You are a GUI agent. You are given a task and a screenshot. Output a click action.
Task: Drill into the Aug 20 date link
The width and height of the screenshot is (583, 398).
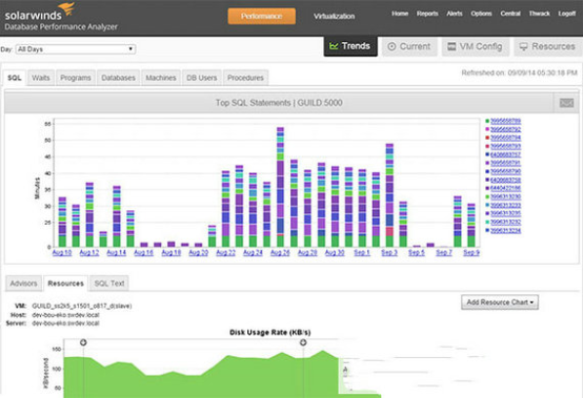pyautogui.click(x=198, y=252)
